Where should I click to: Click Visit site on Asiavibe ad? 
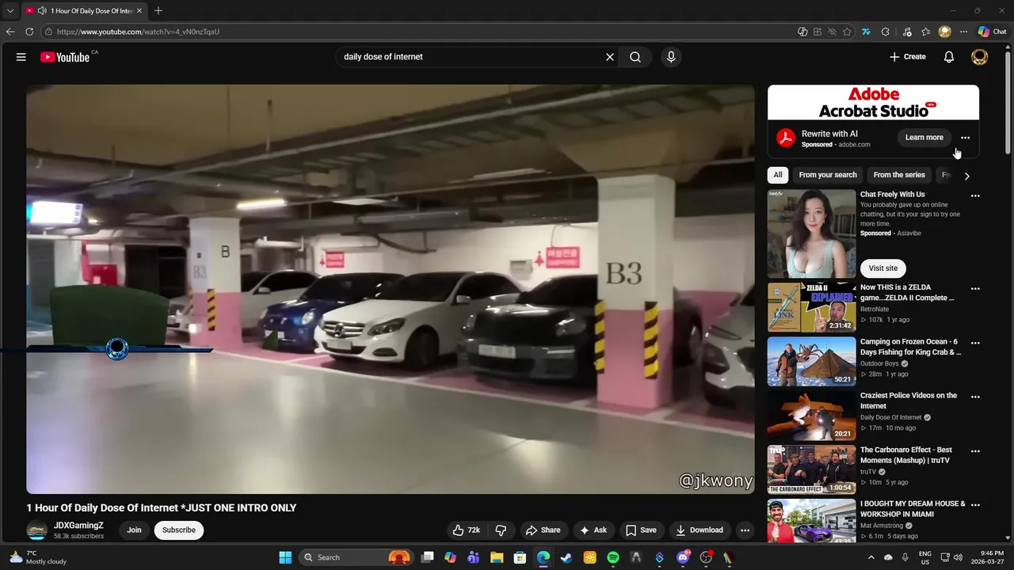[x=883, y=268]
